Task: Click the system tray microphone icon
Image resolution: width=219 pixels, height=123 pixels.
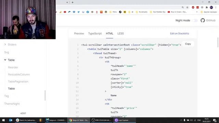Action: (x=184, y=120)
